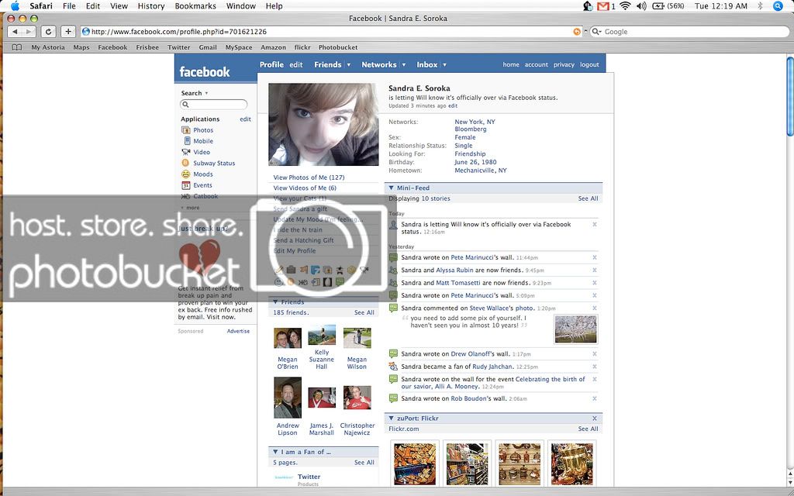Click the add bookmark plus button
Screen dimensions: 794x496
tap(68, 31)
